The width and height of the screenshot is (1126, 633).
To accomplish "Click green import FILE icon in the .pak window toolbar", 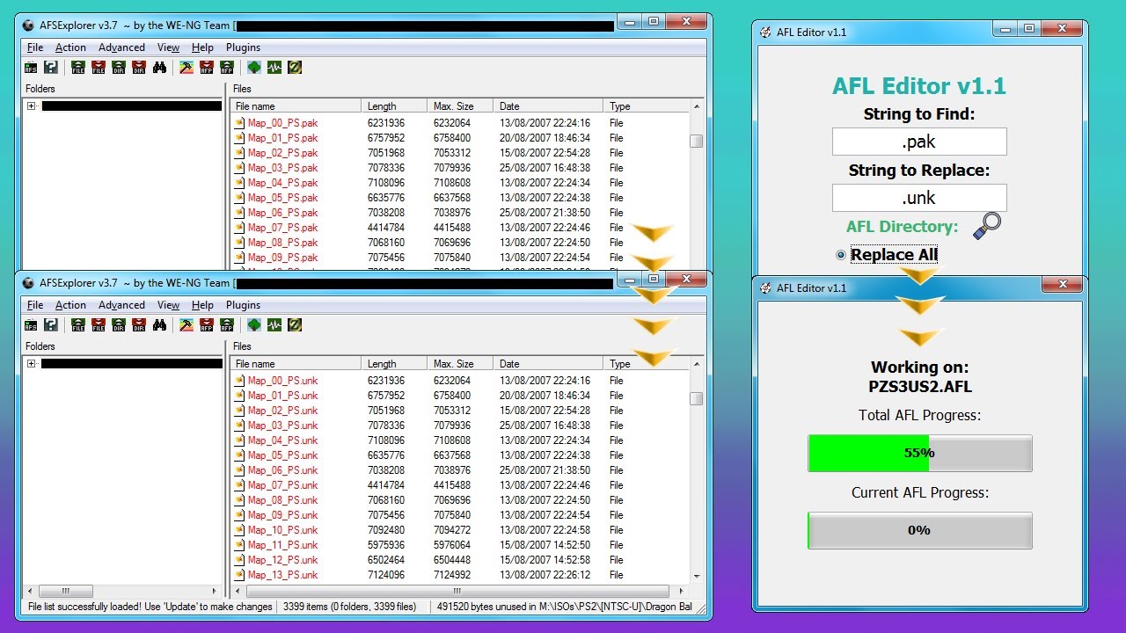I will (x=78, y=67).
